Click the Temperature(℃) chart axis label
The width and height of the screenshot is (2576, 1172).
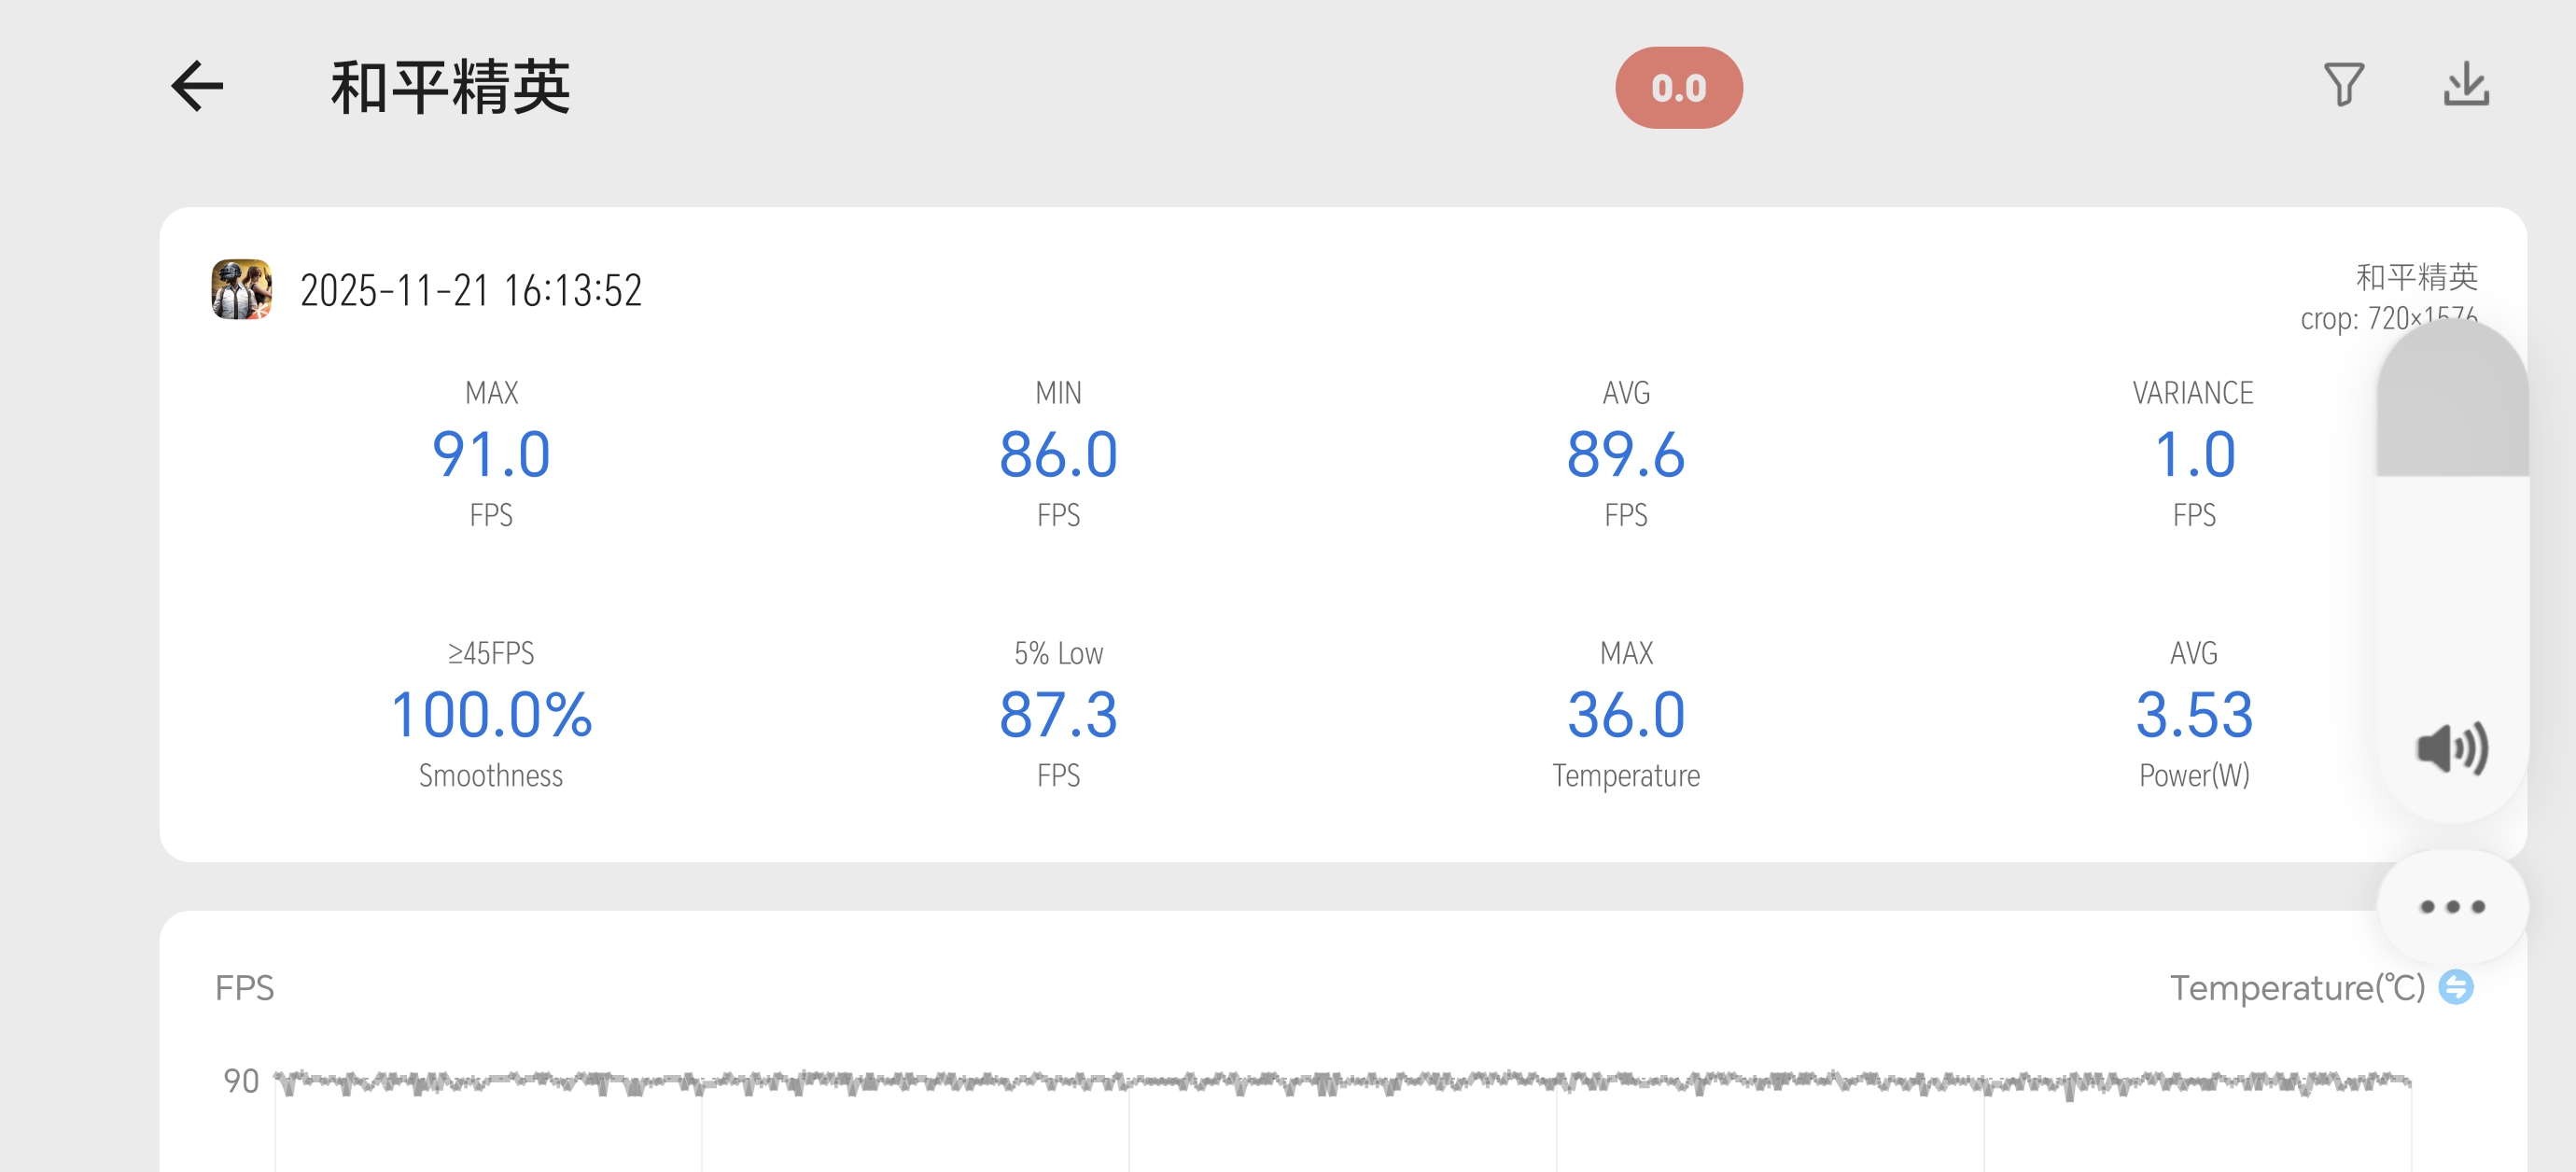pos(2296,988)
